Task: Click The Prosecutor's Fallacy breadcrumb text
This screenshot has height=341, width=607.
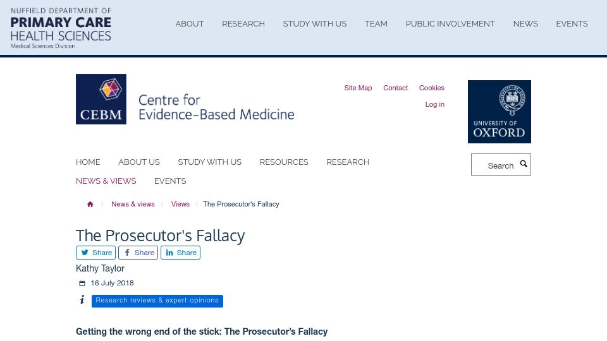Action: (x=241, y=204)
